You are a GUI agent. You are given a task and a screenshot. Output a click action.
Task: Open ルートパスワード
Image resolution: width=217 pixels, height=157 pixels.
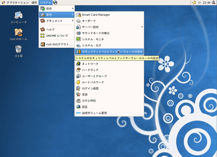pos(109,82)
